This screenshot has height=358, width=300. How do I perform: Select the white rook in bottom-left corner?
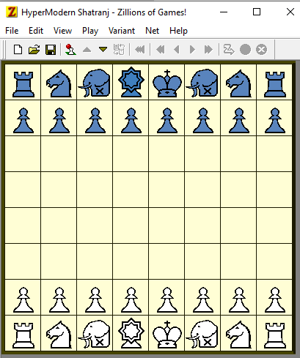(23, 335)
